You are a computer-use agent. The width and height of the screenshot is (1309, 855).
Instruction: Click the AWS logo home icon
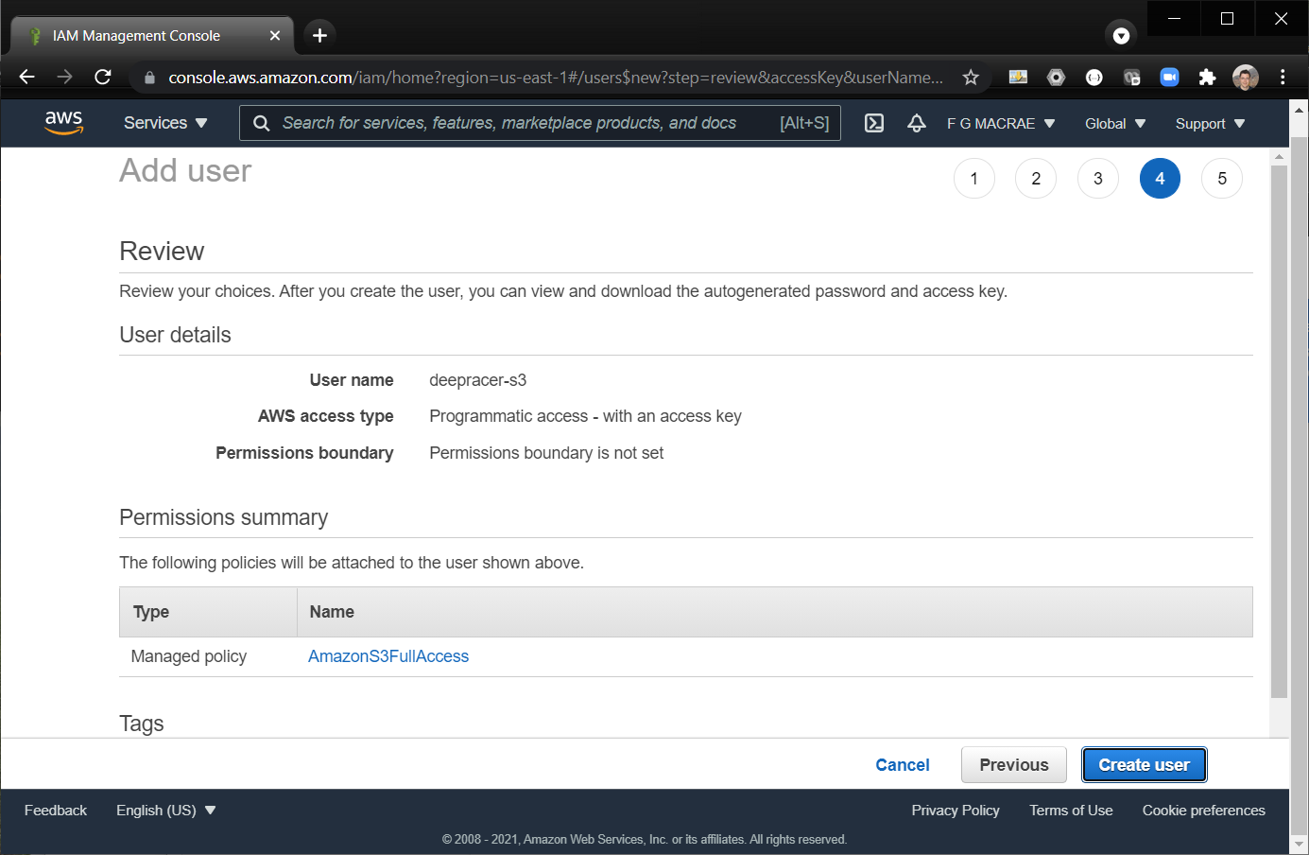tap(64, 123)
